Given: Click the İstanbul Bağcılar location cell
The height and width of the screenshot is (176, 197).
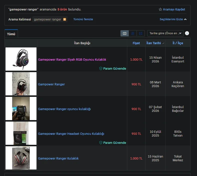Looking at the screenshot, I should (178, 109).
